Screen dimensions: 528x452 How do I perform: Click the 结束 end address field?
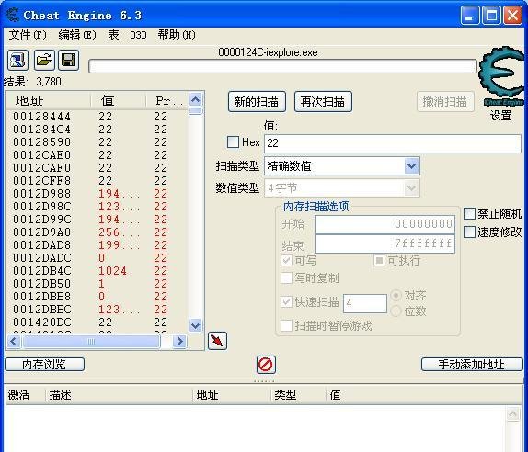coord(385,243)
